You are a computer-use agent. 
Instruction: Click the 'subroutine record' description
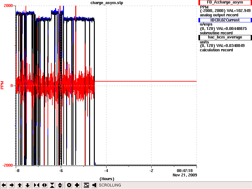pos(216,33)
